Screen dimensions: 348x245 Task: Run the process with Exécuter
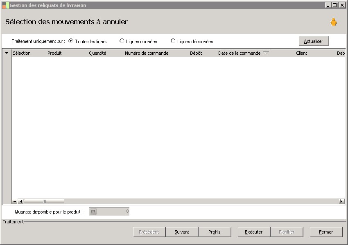pos(254,232)
